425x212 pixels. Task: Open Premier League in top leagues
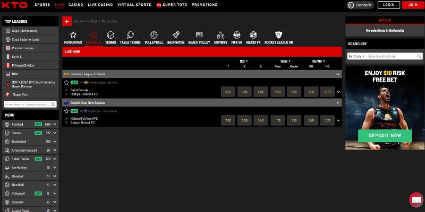point(30,48)
